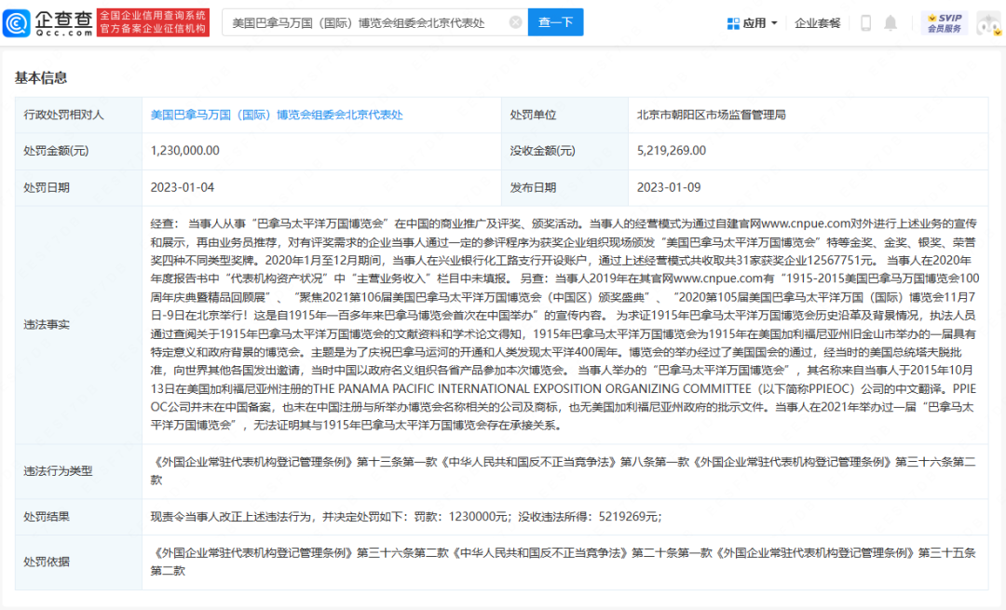Open the user avatar menu
This screenshot has width=1006, height=610.
coord(988,23)
